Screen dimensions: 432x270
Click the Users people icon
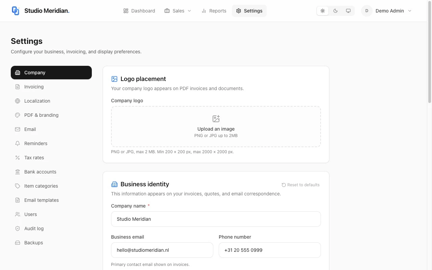pyautogui.click(x=18, y=214)
